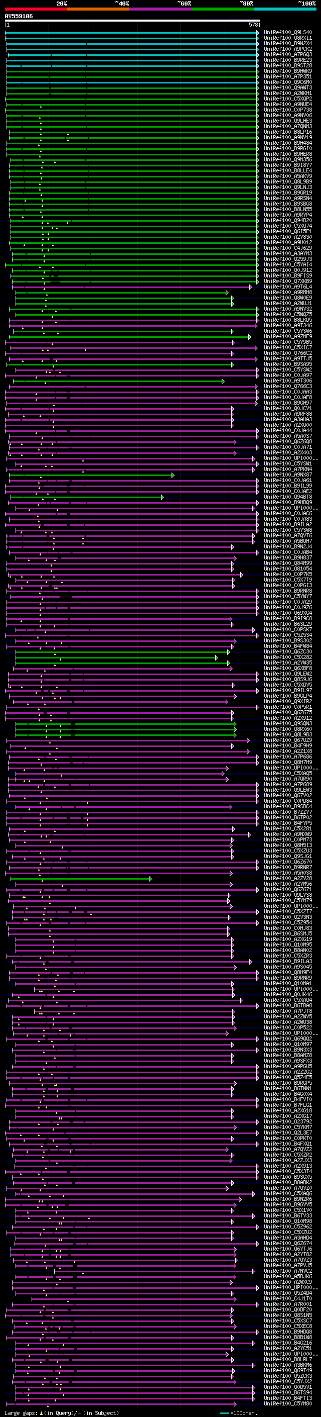Select hit label UniRef100_A9T6L4

[288, 287]
